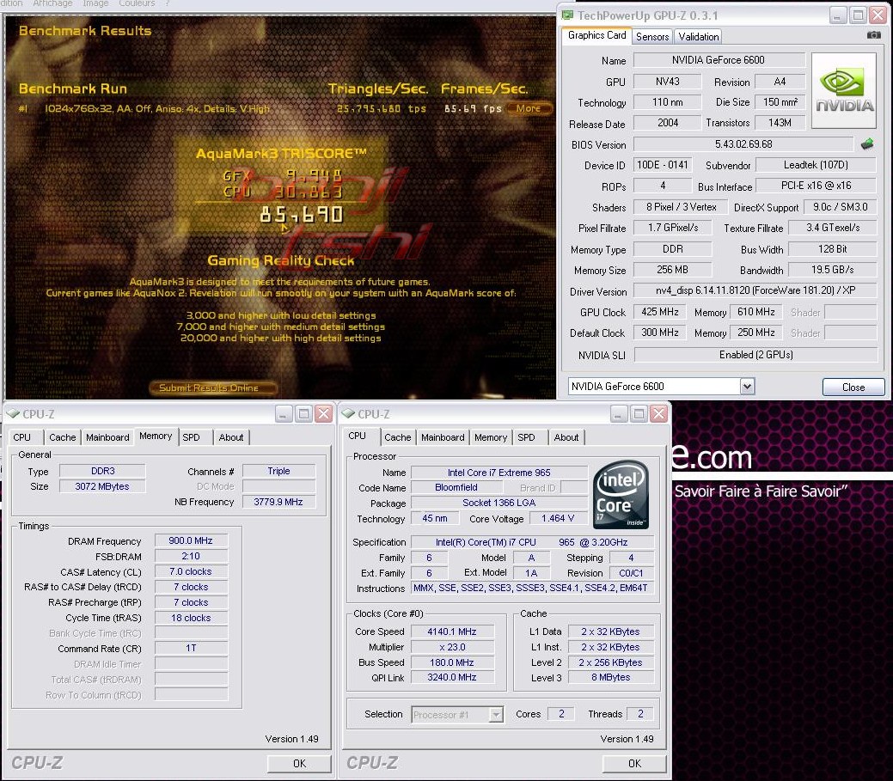This screenshot has height=781, width=893.
Task: Open the GPU selection dropdown in GPU-Z
Action: coord(747,387)
